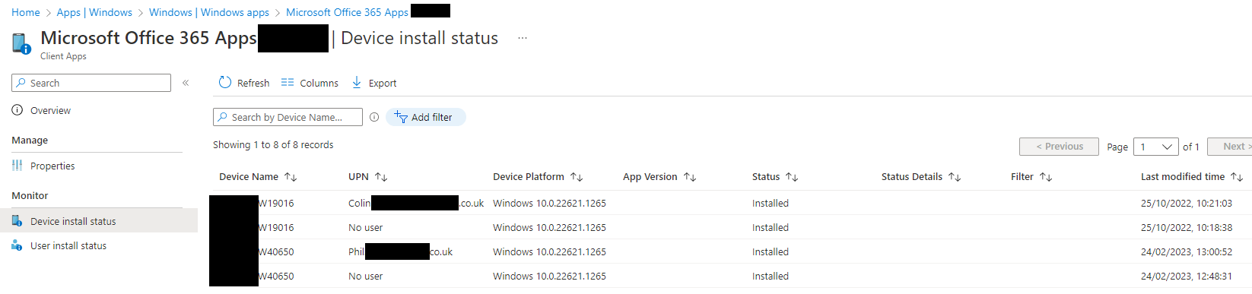Select timestamp 25/10/2022, 10:18:38
The height and width of the screenshot is (294, 1252).
point(1186,227)
